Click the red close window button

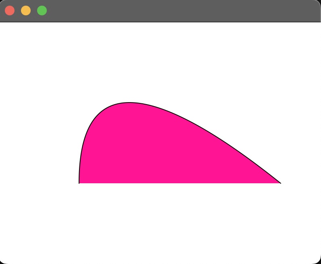point(10,10)
